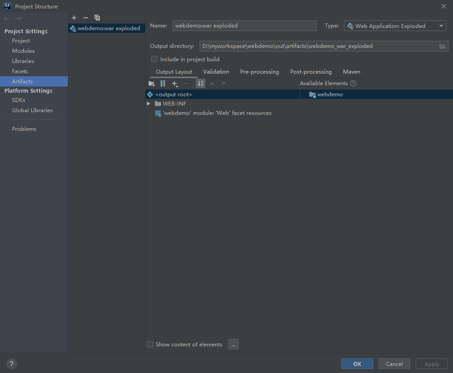Confirm with OK button
This screenshot has width=453, height=373.
coord(357,364)
